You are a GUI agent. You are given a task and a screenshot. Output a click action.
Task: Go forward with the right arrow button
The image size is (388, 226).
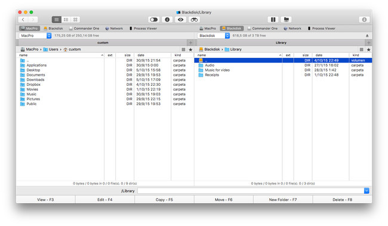[33, 20]
